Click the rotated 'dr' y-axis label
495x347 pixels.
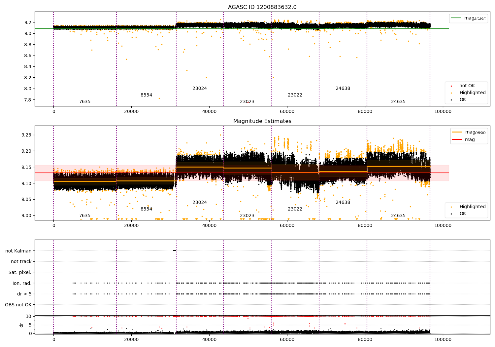pos(21,325)
